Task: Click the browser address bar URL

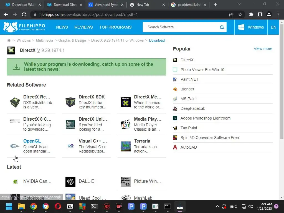Action: pyautogui.click(x=88, y=14)
